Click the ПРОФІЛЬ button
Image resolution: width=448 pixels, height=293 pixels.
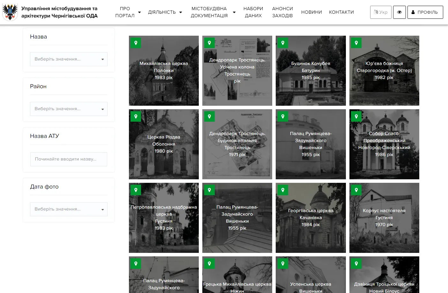[x=425, y=12]
